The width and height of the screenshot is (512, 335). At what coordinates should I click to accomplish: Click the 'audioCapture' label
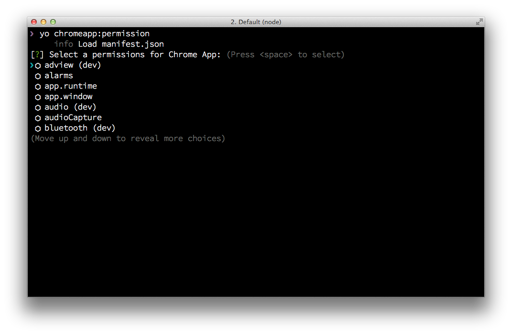[x=73, y=117]
